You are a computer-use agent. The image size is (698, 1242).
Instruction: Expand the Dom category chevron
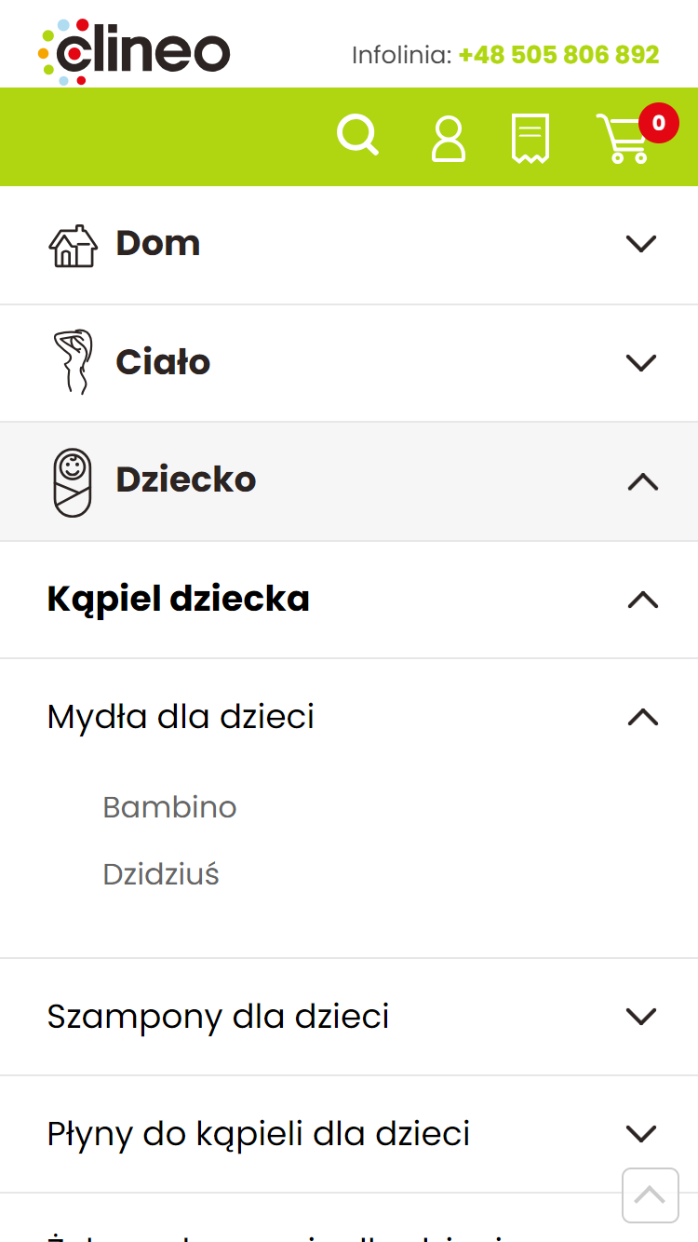(x=642, y=244)
